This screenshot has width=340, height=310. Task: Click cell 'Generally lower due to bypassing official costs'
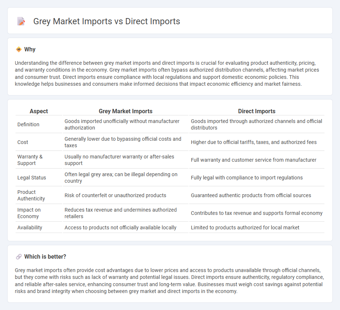tap(126, 142)
